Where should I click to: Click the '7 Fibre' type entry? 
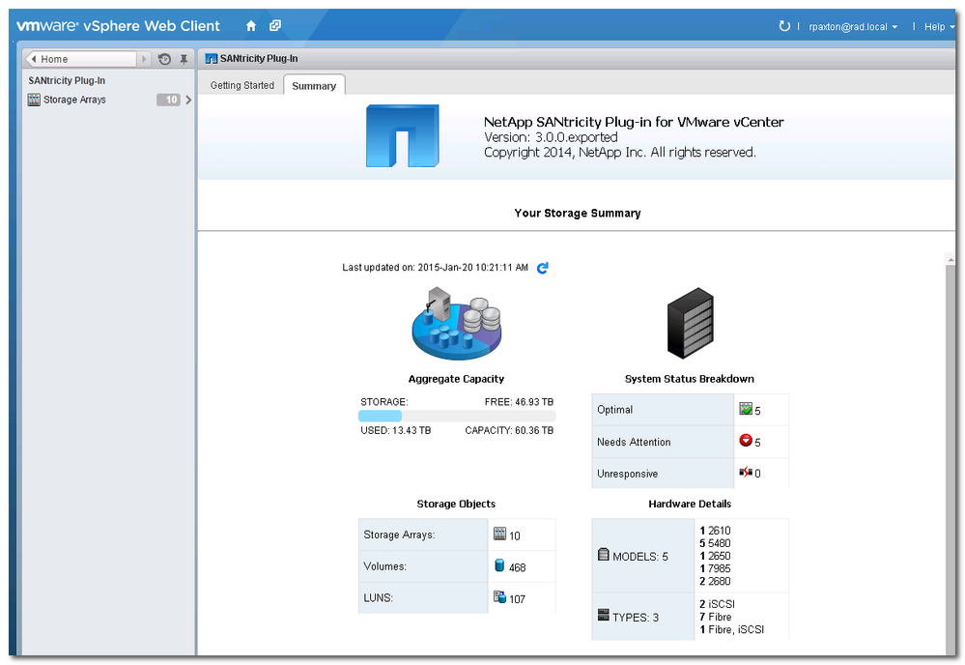[x=715, y=617]
